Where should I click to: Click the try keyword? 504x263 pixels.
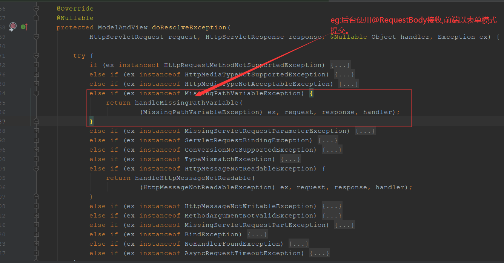pos(79,56)
